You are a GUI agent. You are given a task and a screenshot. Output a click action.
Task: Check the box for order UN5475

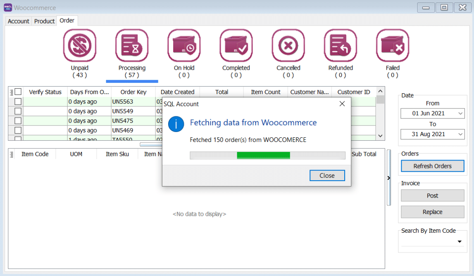[x=18, y=121]
